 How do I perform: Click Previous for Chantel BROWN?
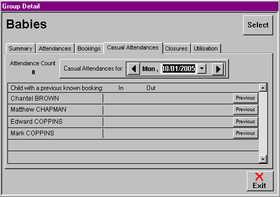coord(246,98)
